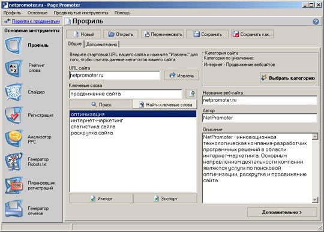Open the Основные menu
This screenshot has width=324, height=232.
[37, 13]
